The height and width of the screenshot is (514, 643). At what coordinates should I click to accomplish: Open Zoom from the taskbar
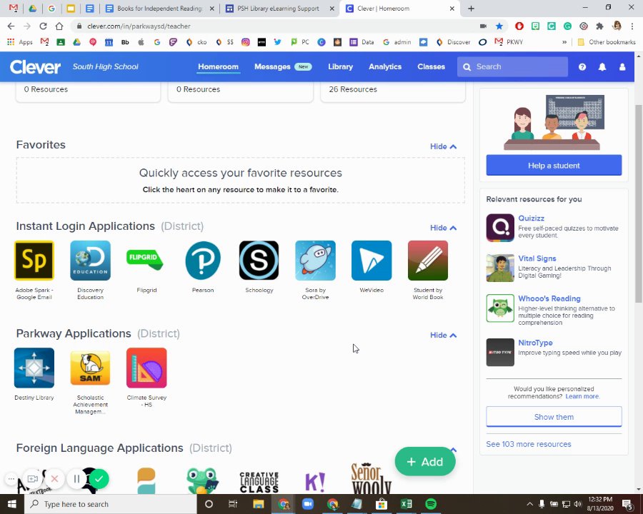coord(307,504)
